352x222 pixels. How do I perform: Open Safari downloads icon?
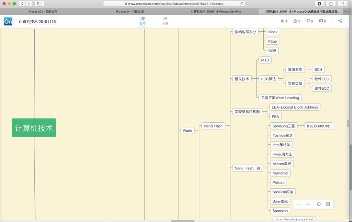pyautogui.click(x=319, y=3)
